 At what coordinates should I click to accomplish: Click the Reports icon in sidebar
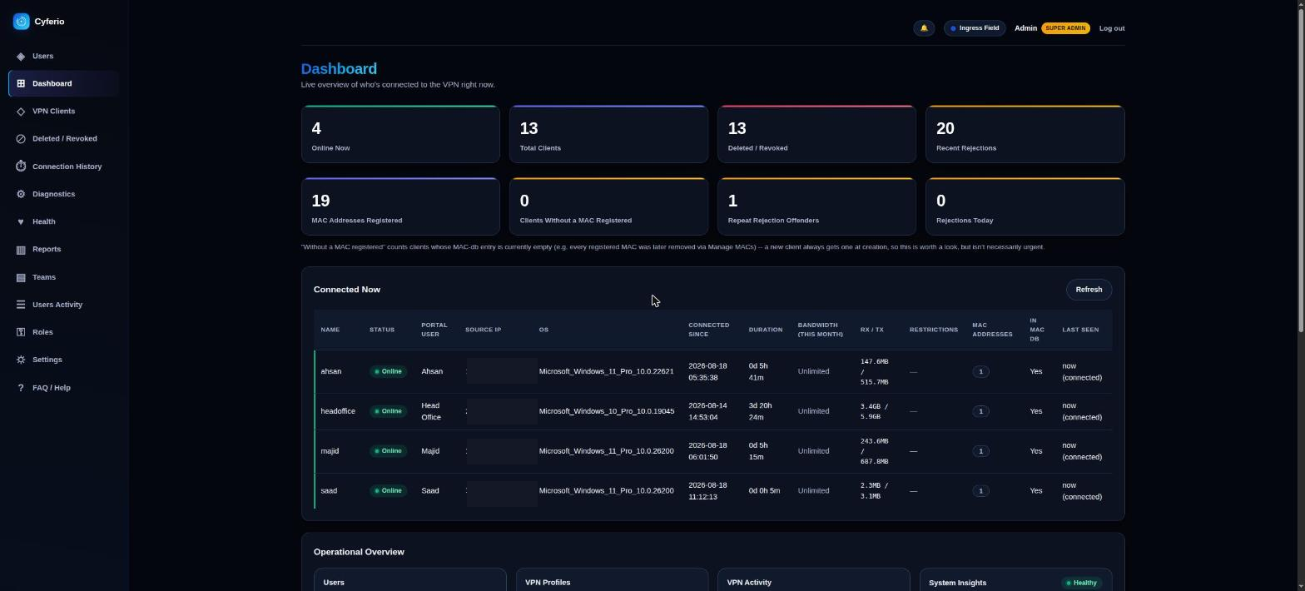click(x=21, y=249)
